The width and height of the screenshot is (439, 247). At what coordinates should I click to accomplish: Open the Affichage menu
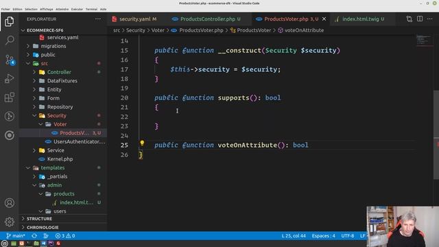click(x=46, y=9)
